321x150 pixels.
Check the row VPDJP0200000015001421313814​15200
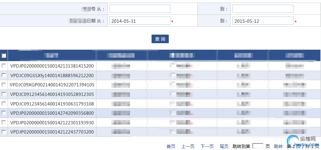(4, 66)
